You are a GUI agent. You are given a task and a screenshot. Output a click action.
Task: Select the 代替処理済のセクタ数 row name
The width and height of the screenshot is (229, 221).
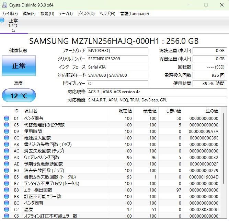coord(44,125)
